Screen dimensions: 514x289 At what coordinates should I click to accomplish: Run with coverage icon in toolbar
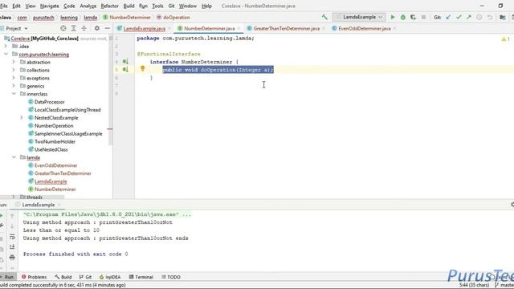[x=413, y=17]
